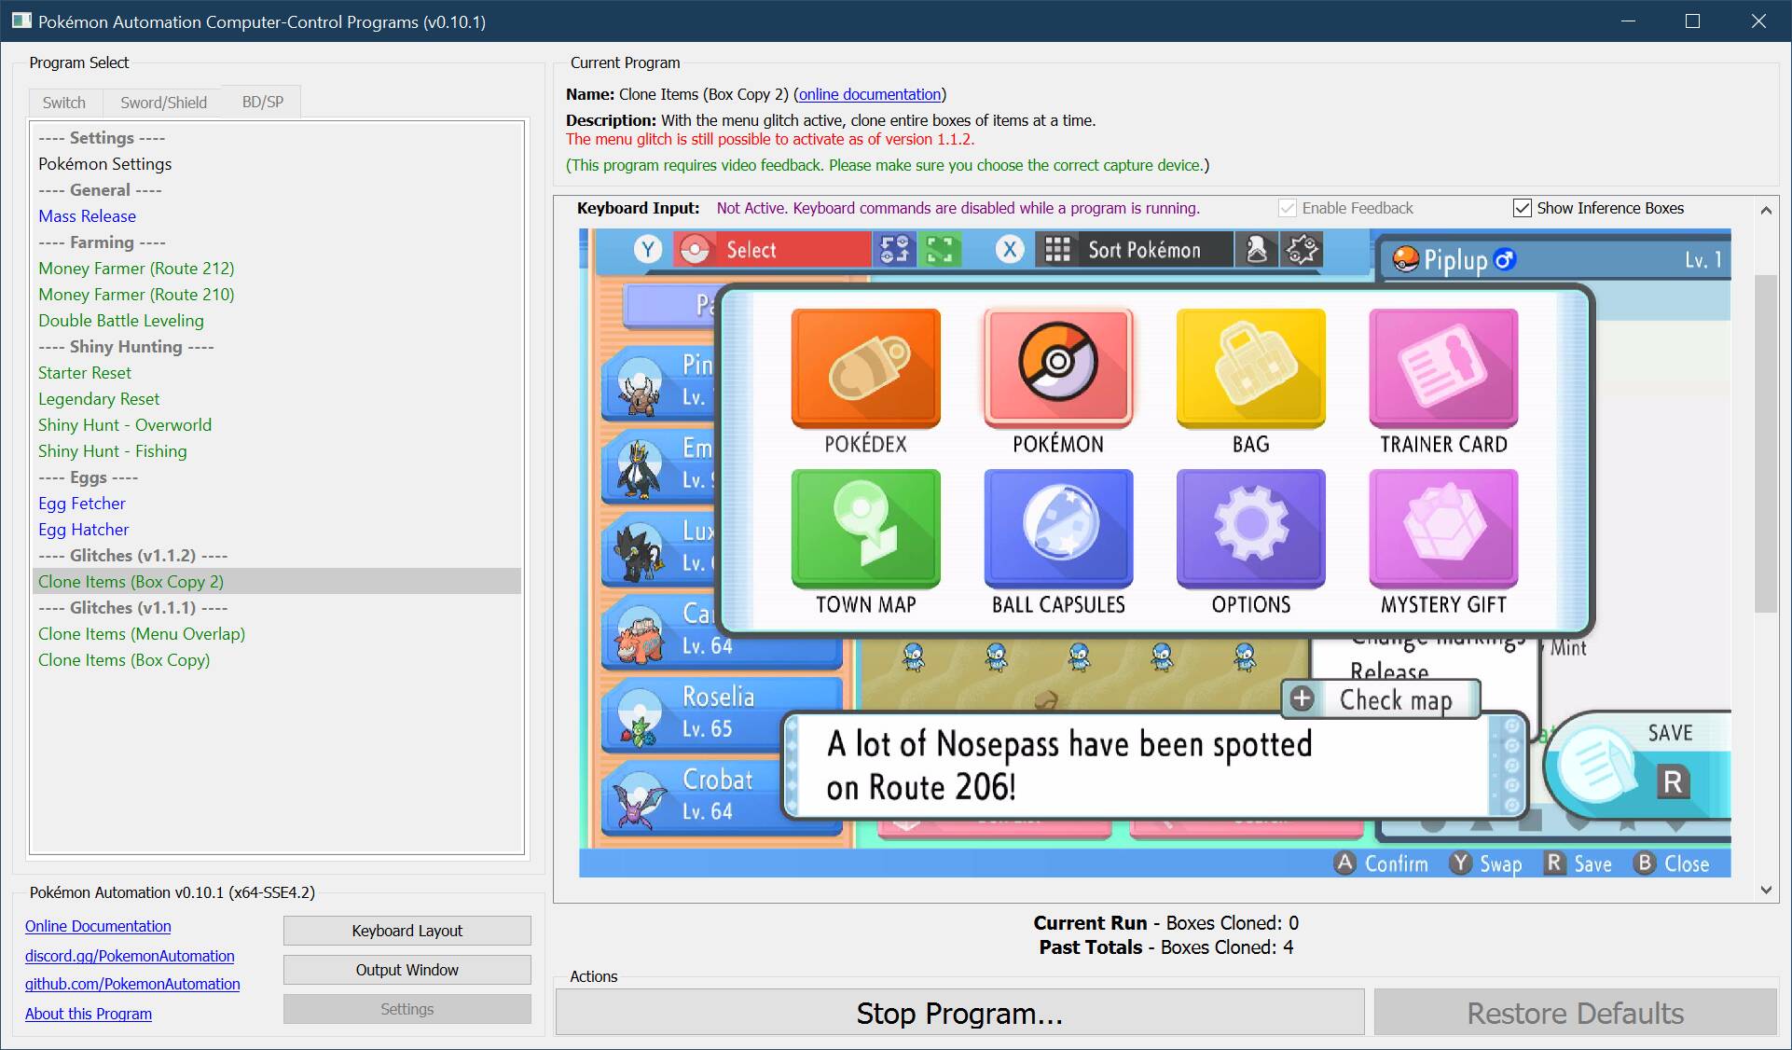Click the Trainer Card icon
Screen dimensions: 1792x1050
click(1443, 367)
